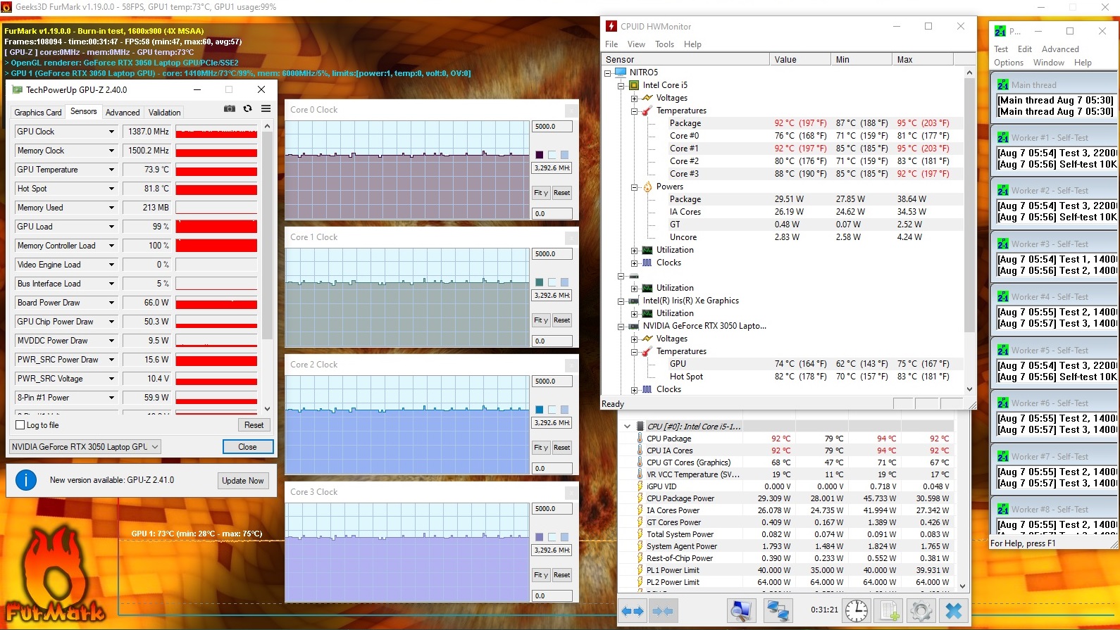Click the Value column header in HWMonitor
Image resolution: width=1120 pixels, height=630 pixels.
[799, 59]
